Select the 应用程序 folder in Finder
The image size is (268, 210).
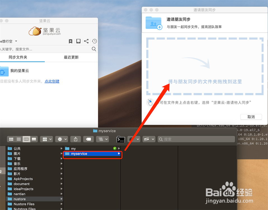point(35,169)
